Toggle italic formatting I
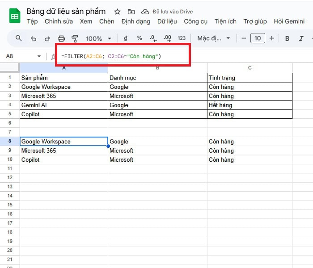The height and width of the screenshot is (268, 313). coord(301,38)
